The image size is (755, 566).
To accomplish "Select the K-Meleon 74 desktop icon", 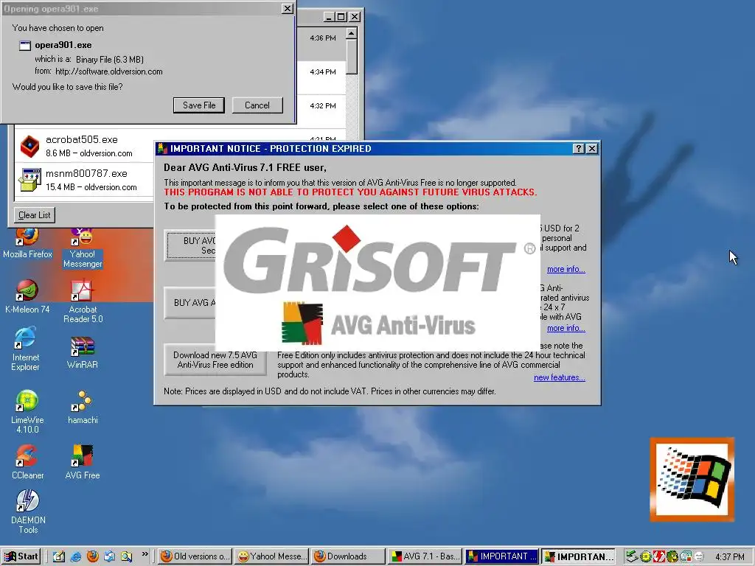I will (27, 296).
